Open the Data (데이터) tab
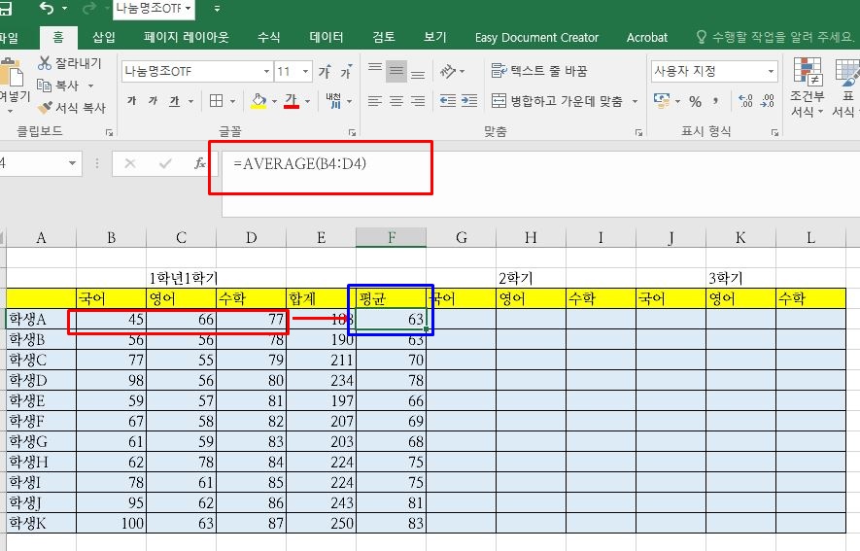The image size is (860, 551). (327, 37)
